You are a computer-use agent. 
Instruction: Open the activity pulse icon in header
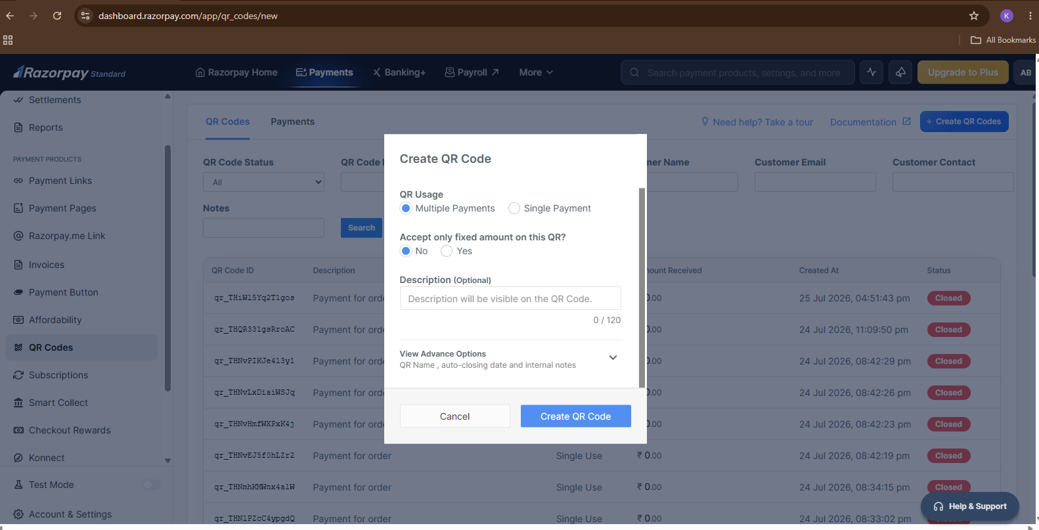pyautogui.click(x=872, y=72)
